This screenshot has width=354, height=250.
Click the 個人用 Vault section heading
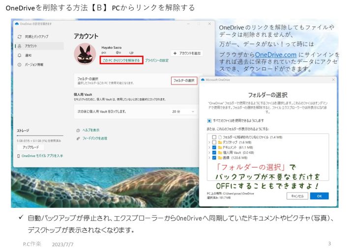coord(83,94)
